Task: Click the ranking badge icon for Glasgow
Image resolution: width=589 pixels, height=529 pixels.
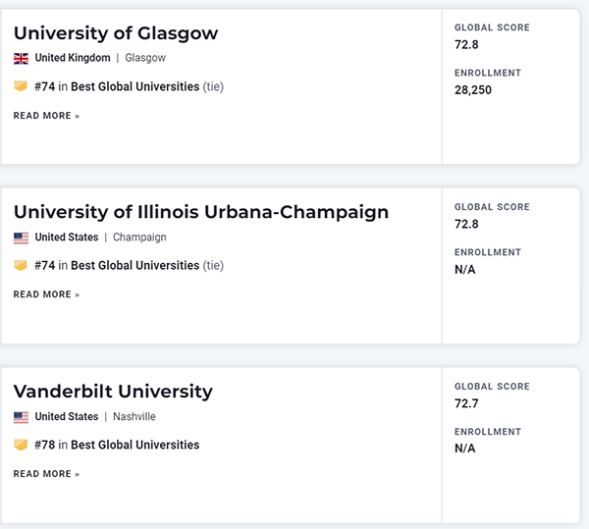Action: pyautogui.click(x=21, y=86)
